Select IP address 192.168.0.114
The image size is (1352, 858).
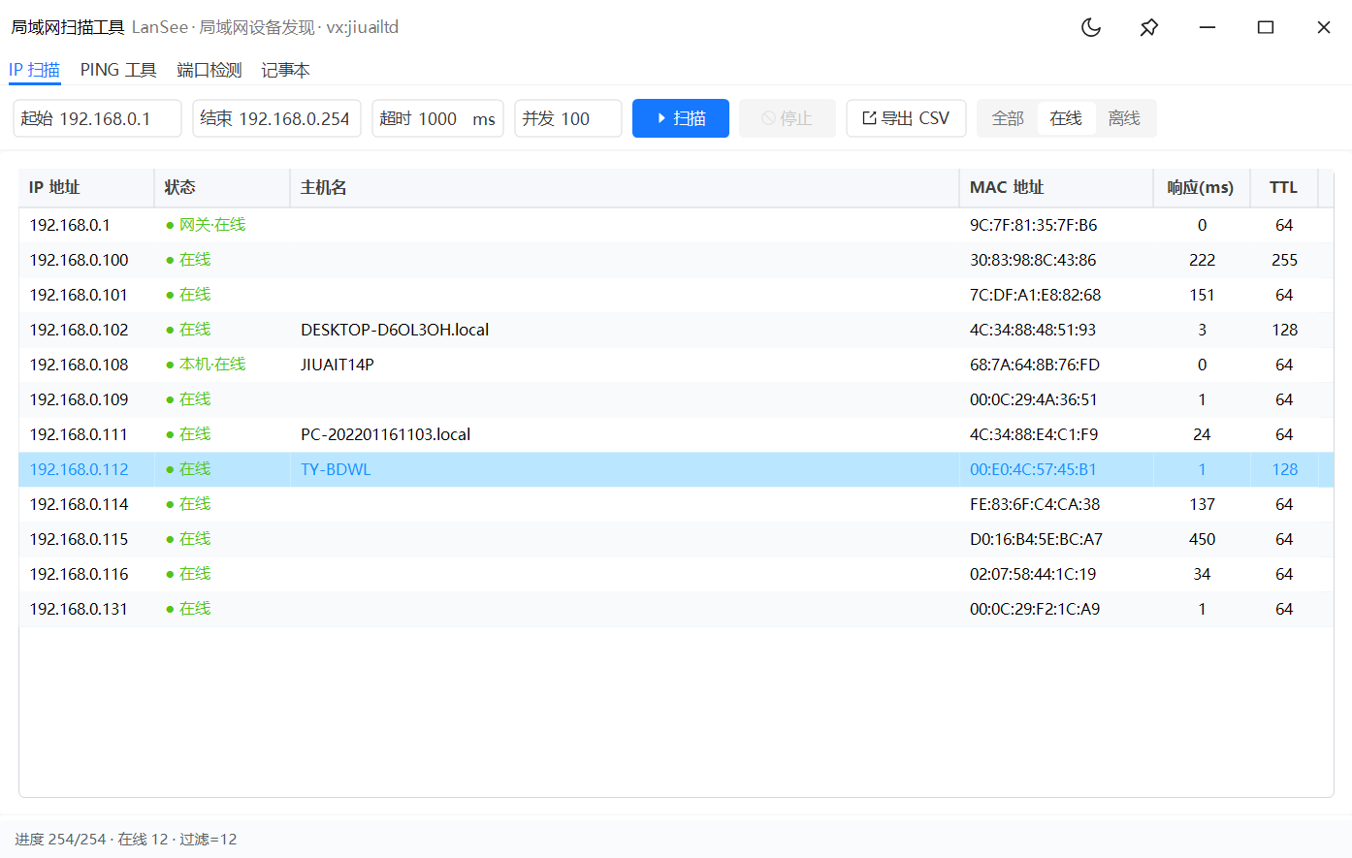[79, 504]
